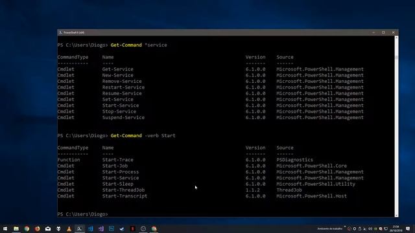The image size is (415, 233).
Task: Click the 1.1.2 version value
Action: [x=252, y=190]
